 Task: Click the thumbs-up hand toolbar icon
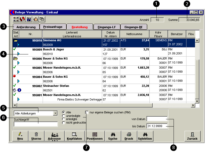click(35, 19)
